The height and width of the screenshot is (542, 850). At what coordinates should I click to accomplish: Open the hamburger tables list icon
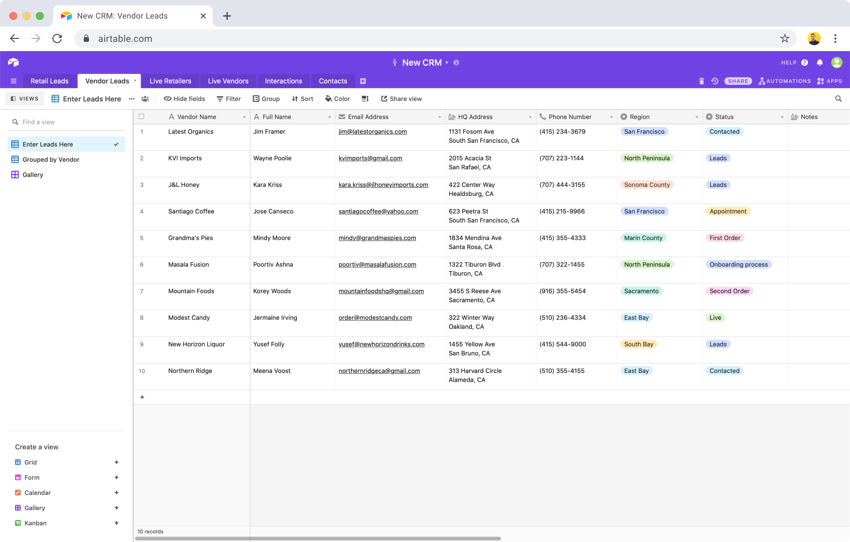click(x=13, y=81)
